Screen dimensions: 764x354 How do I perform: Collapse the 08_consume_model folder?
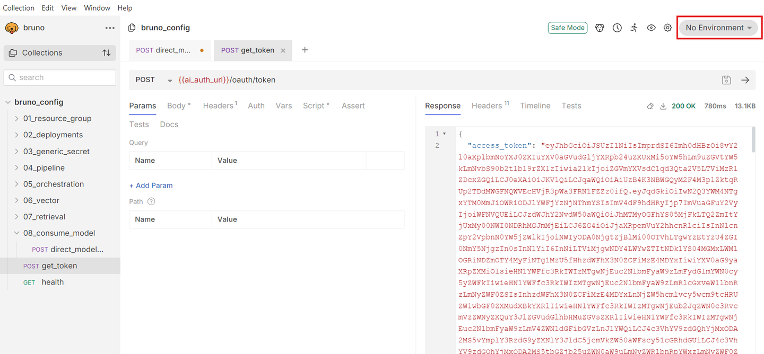[x=16, y=233]
